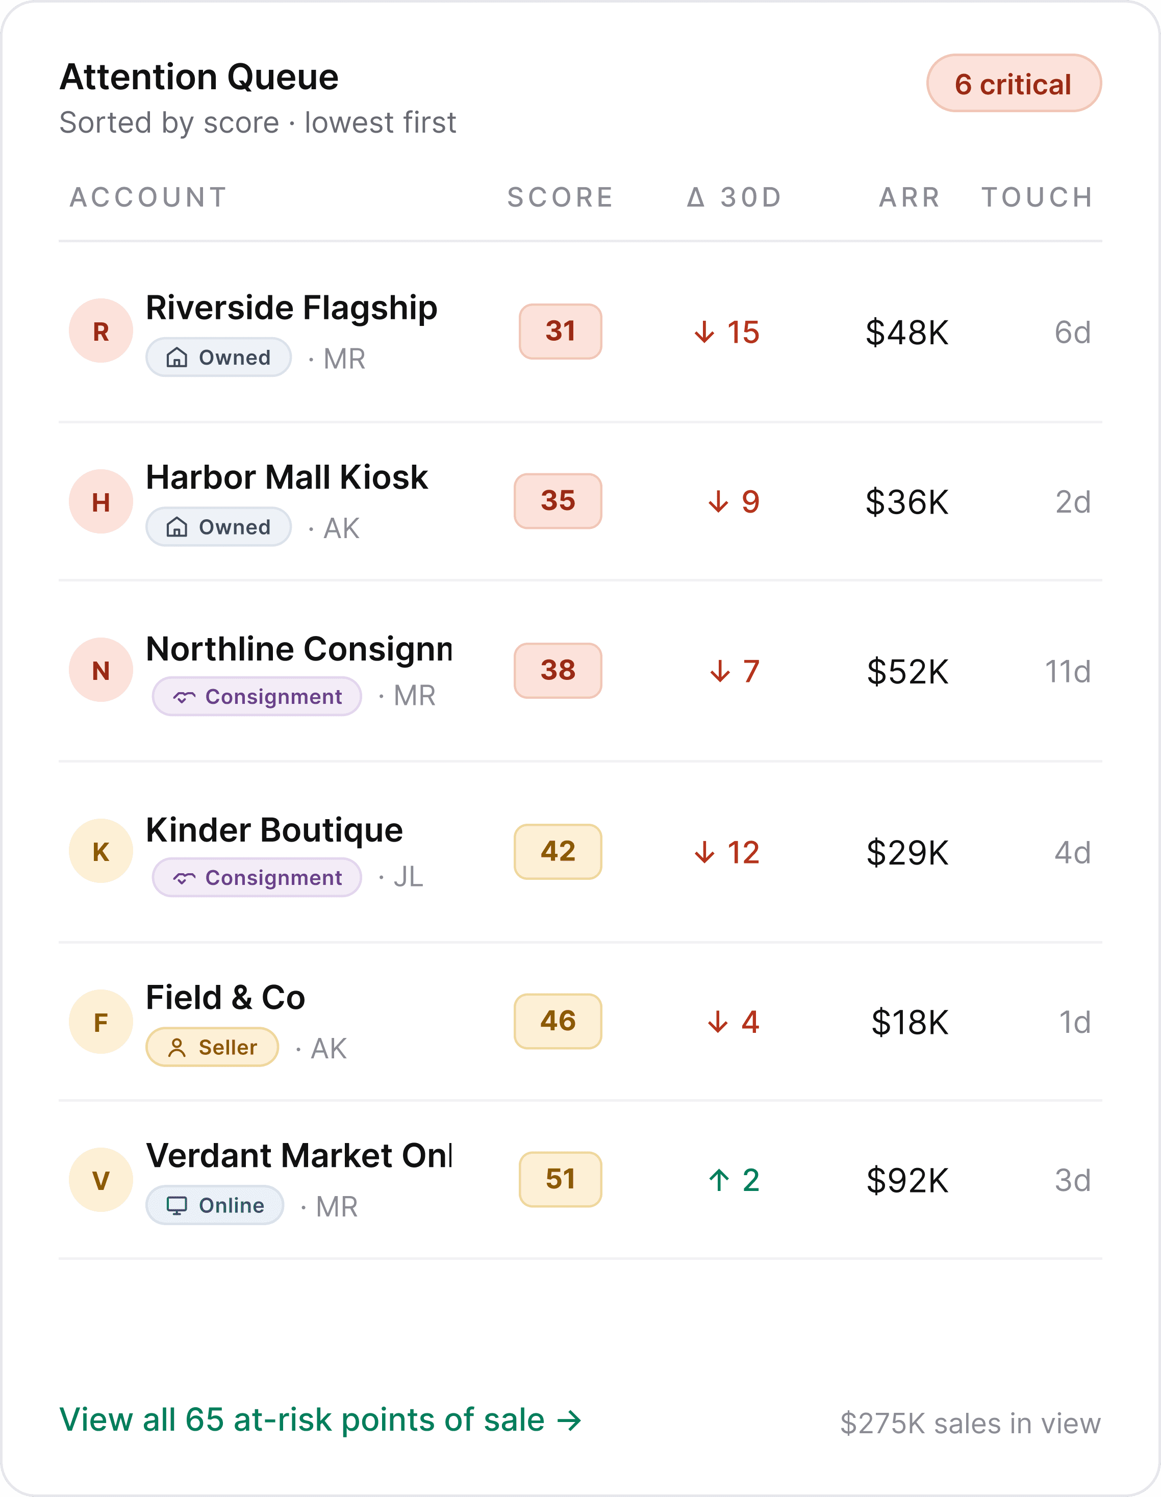Sort by the ARR column header
The height and width of the screenshot is (1497, 1161).
click(x=910, y=197)
